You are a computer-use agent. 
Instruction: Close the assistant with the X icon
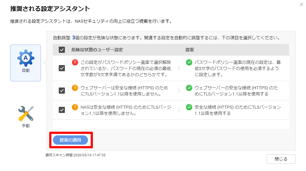[301, 5]
